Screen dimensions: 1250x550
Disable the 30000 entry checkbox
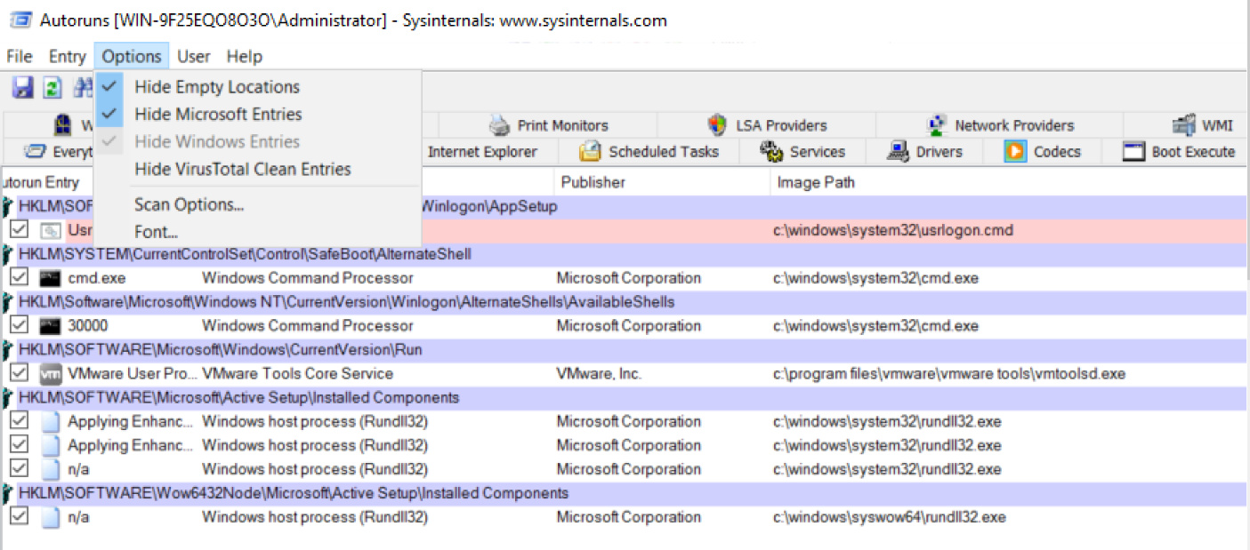click(x=19, y=326)
